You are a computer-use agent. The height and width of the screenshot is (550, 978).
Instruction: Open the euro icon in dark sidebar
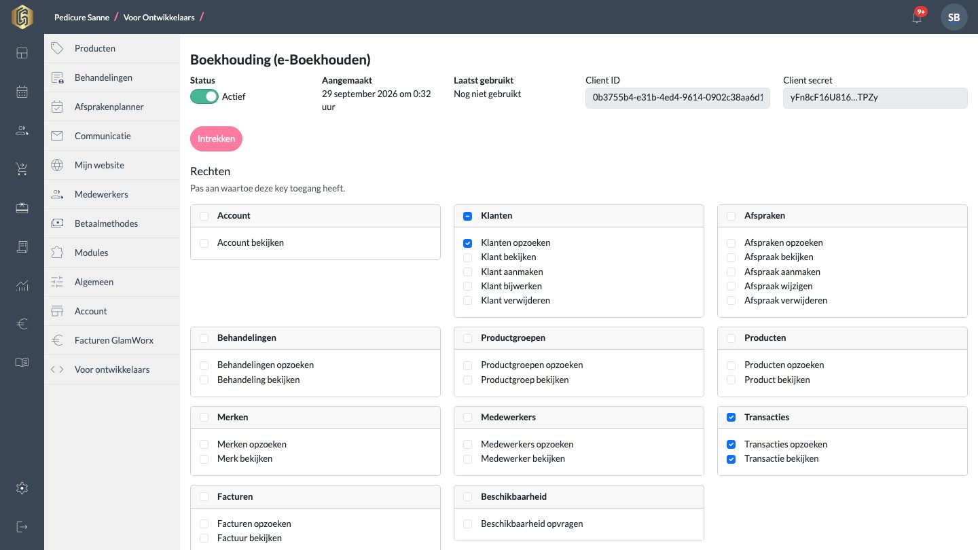(x=22, y=324)
